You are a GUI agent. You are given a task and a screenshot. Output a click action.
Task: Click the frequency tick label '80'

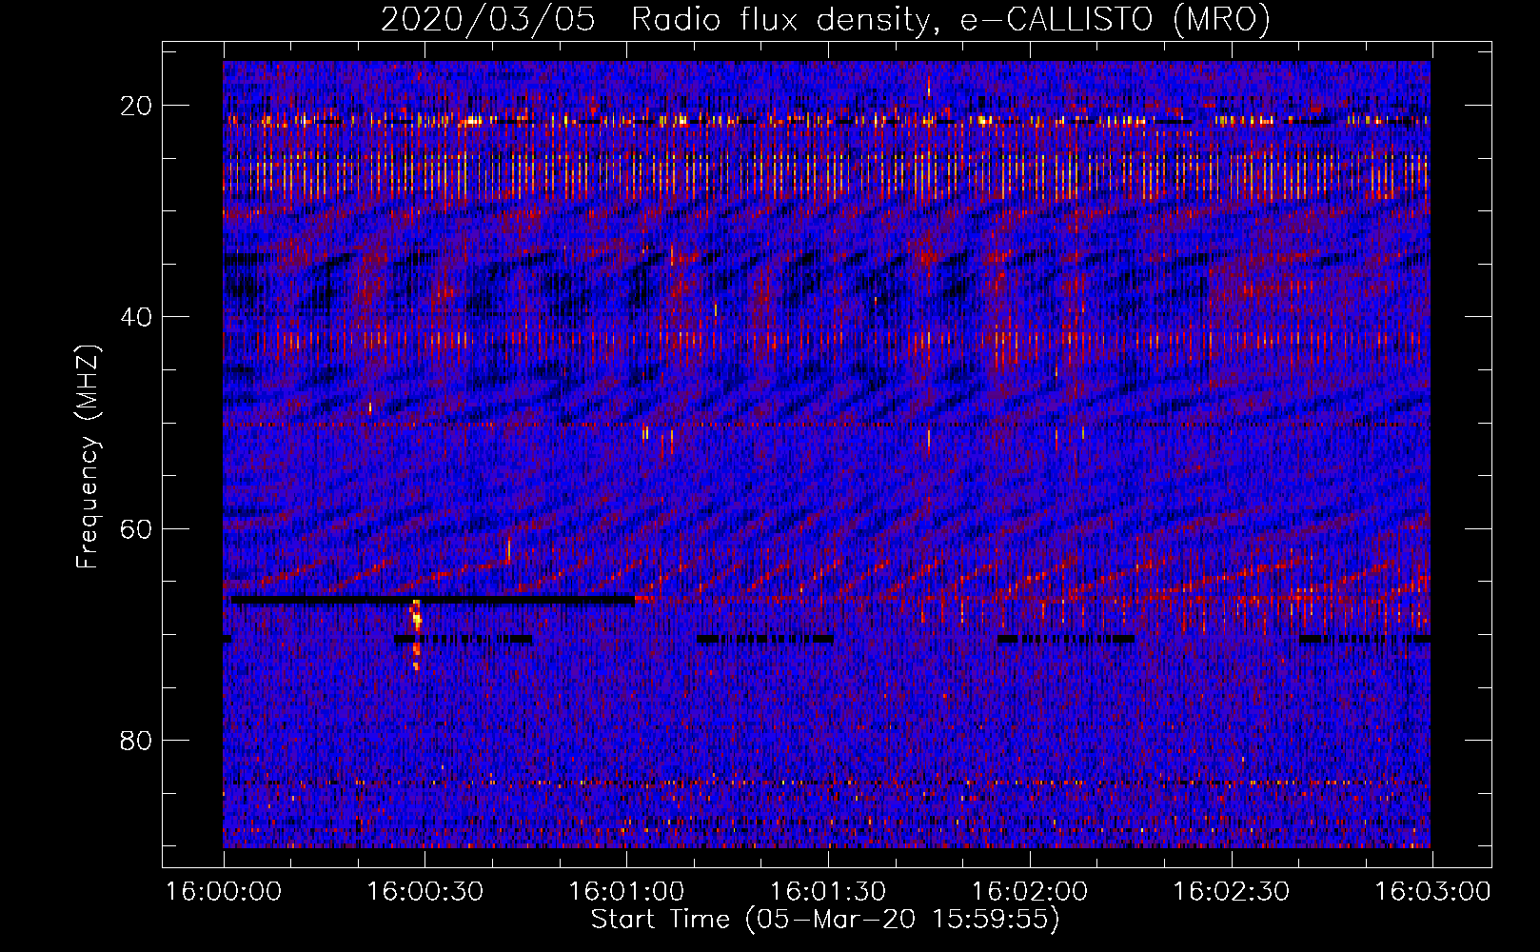tap(136, 740)
